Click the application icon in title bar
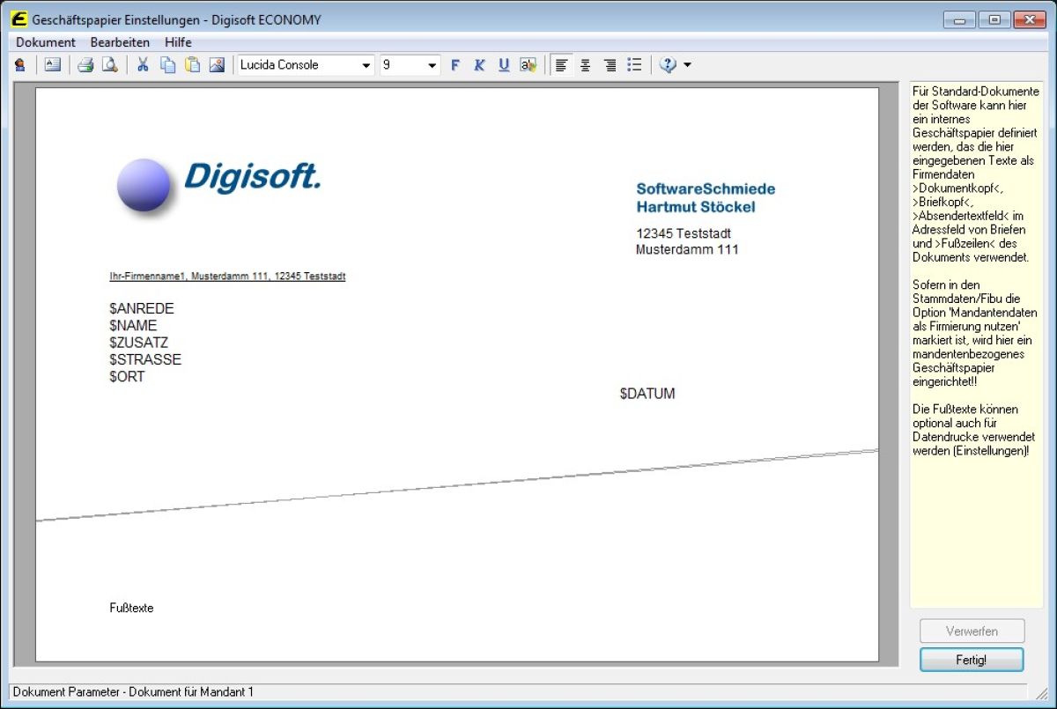This screenshot has width=1057, height=709. (18, 18)
